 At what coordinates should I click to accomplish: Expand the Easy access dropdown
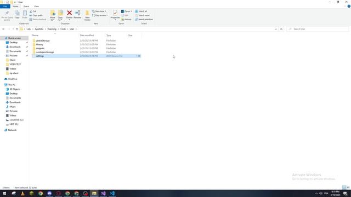pos(100,15)
